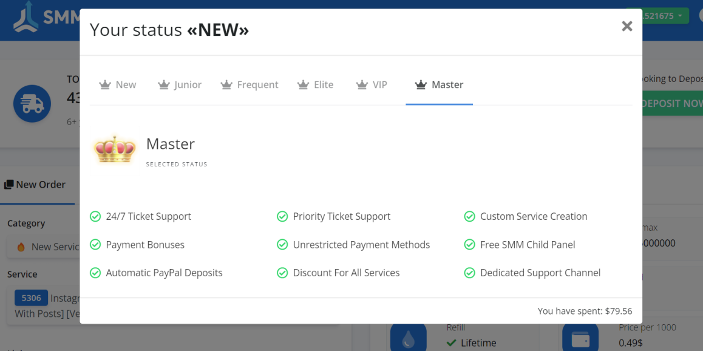This screenshot has width=703, height=351.
Task: Open the Junior status tab
Action: pyautogui.click(x=179, y=85)
